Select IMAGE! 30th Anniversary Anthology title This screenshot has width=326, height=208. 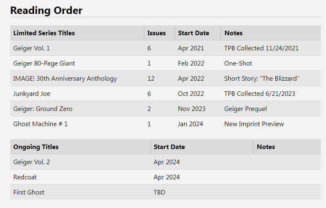pos(65,79)
